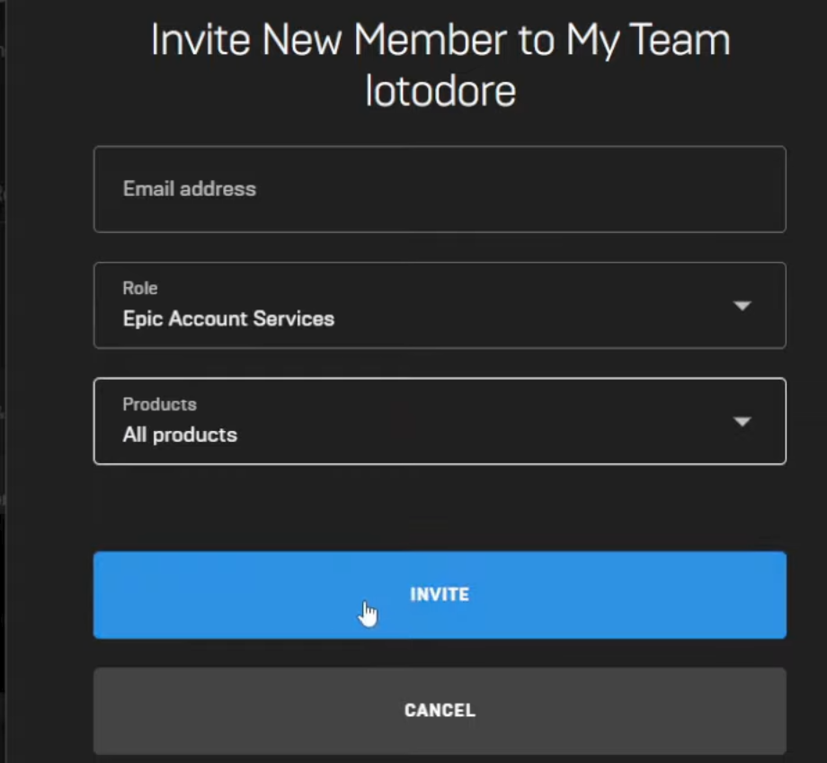The height and width of the screenshot is (763, 827).
Task: Expand the role list via its caret
Action: pyautogui.click(x=742, y=306)
